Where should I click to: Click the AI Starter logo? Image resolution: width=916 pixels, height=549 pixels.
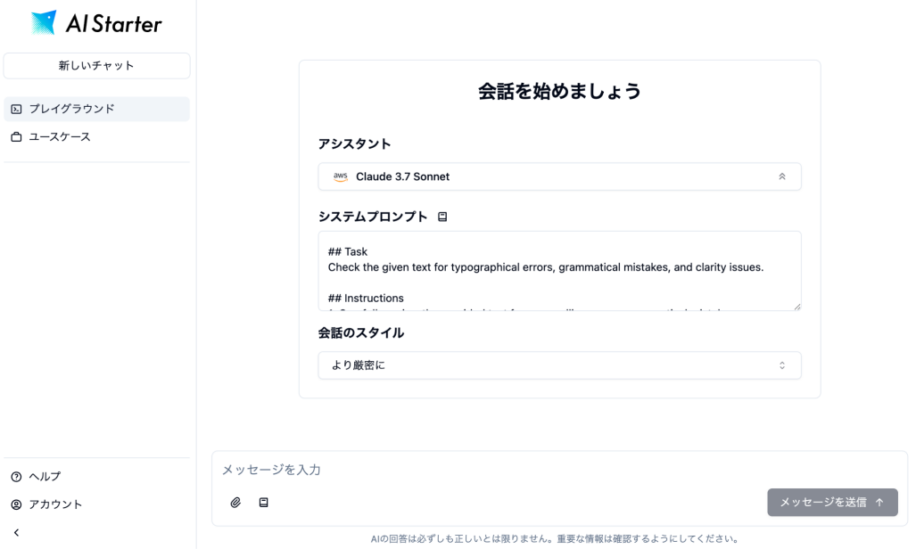pyautogui.click(x=96, y=23)
